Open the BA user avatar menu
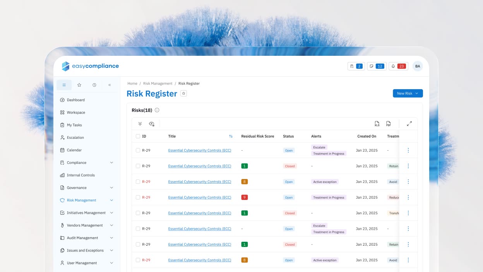The image size is (483, 272). 418,66
